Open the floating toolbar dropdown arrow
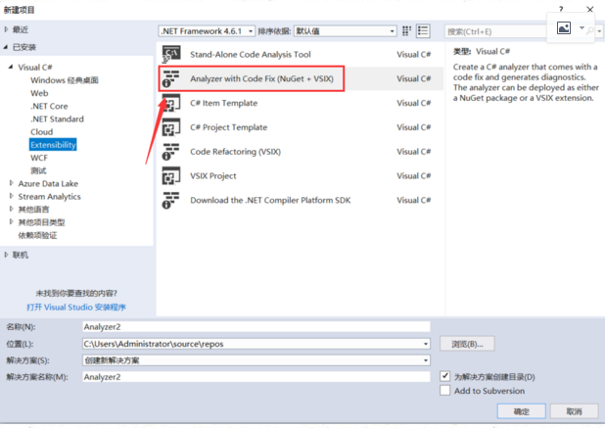The height and width of the screenshot is (428, 605). 582,27
